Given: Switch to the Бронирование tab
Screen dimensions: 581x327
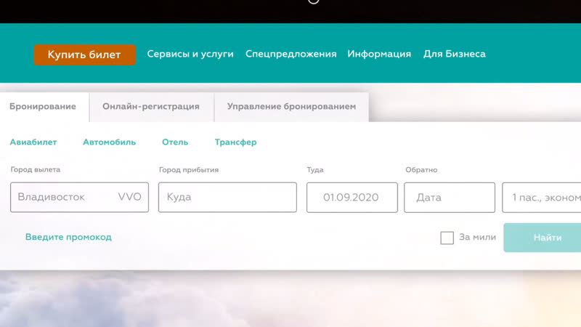Looking at the screenshot, I should point(43,107).
